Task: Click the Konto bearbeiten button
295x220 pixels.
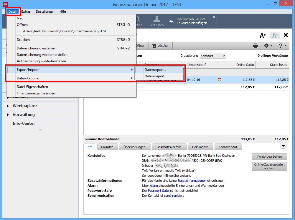Action: (x=270, y=156)
